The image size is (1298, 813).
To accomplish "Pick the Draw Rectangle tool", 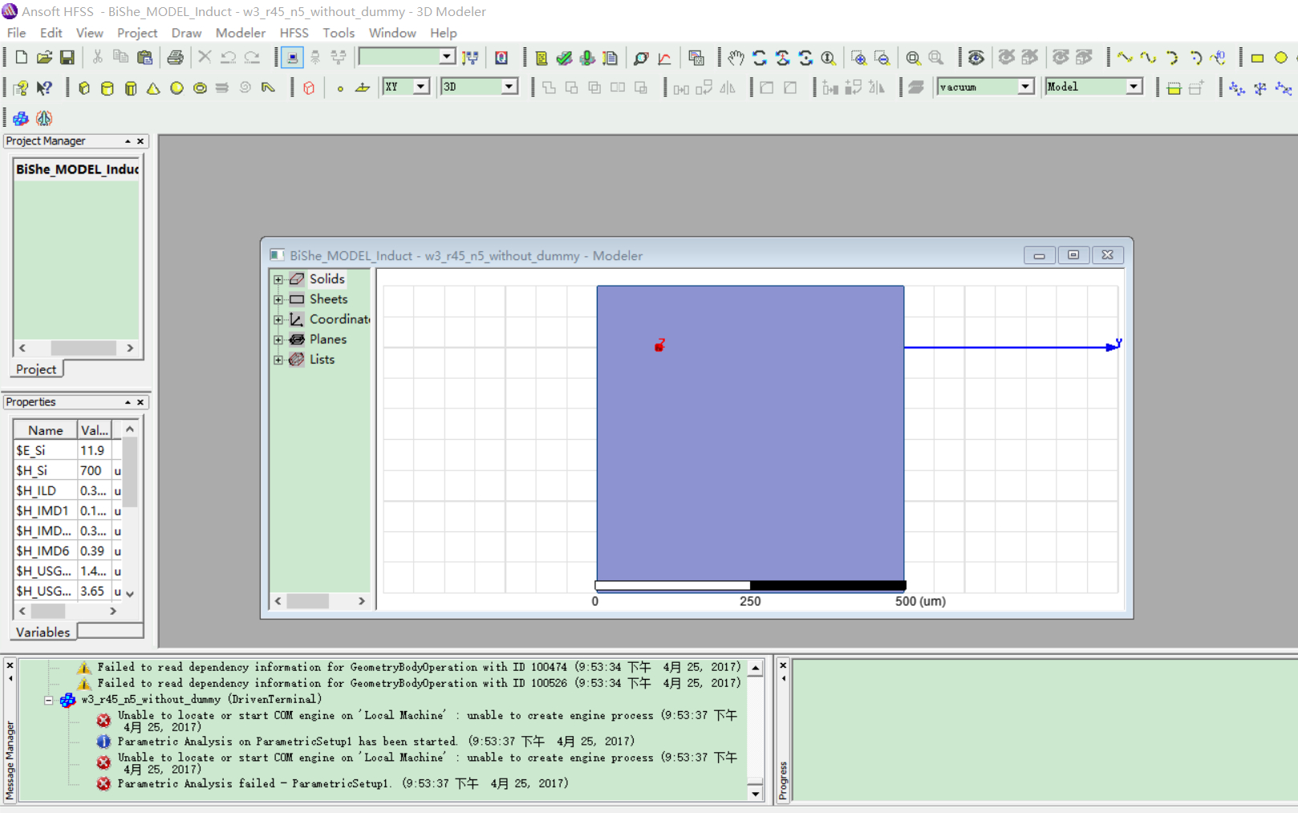I will (1257, 58).
